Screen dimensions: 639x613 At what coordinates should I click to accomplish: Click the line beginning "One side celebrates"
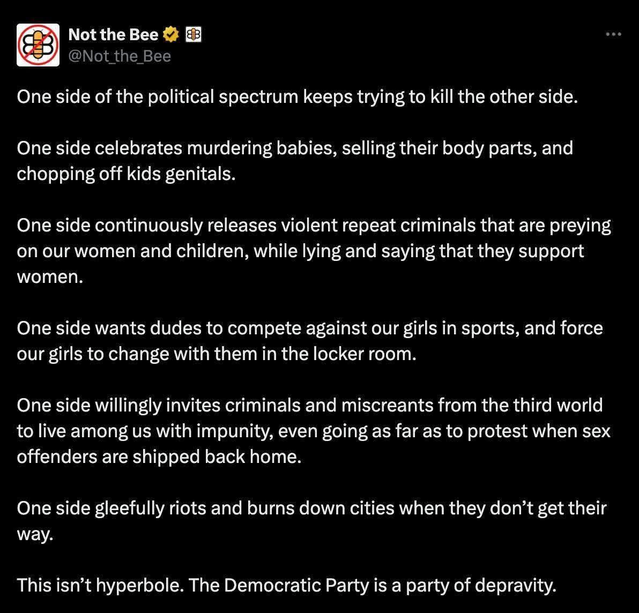pos(295,148)
